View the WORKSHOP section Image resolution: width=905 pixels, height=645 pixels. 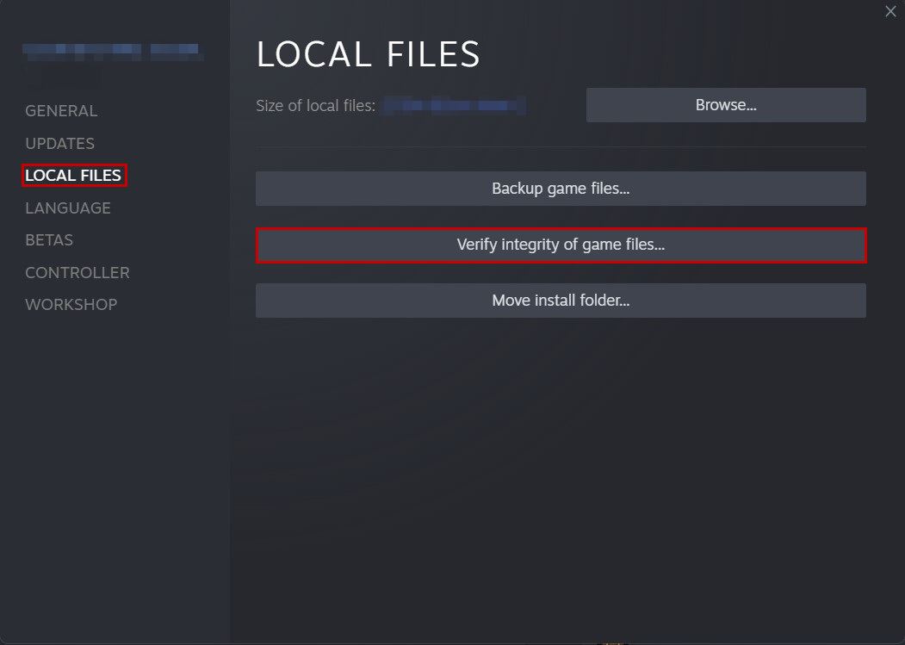(71, 304)
